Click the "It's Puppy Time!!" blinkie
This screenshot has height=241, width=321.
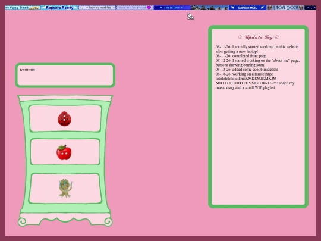[23, 8]
